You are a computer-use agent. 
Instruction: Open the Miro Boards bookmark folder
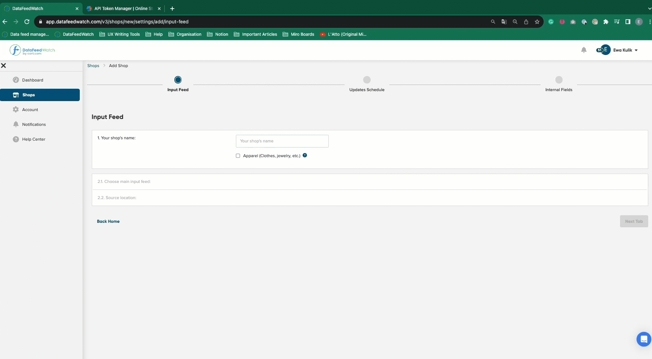[298, 34]
